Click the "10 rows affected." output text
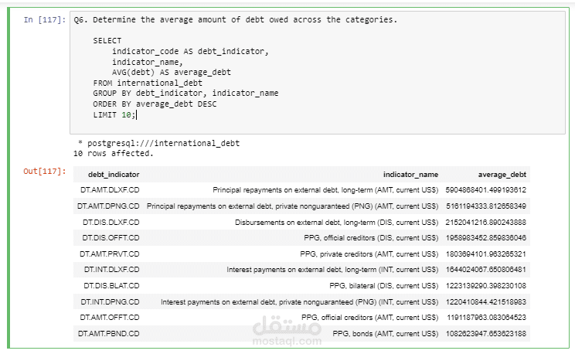575x354 pixels. [x=113, y=153]
